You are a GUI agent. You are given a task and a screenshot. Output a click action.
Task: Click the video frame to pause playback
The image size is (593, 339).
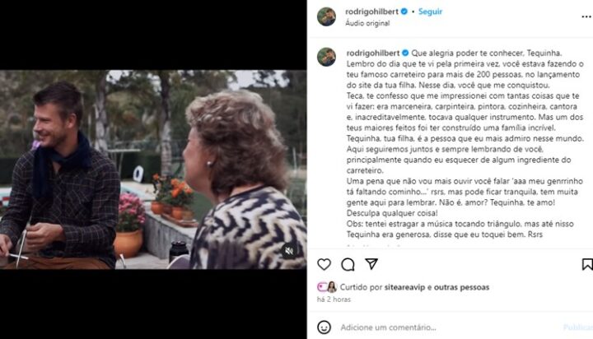point(153,169)
